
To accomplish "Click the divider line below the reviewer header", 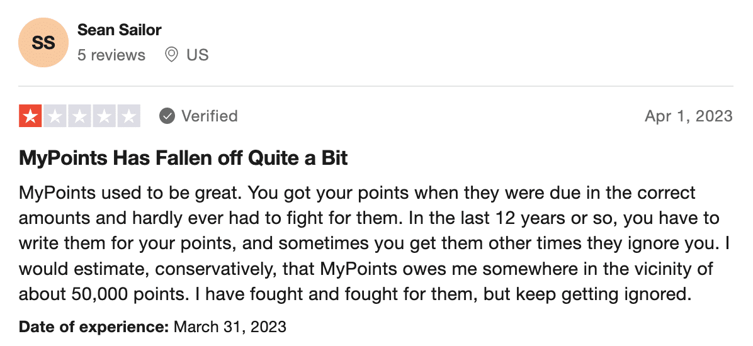I will coord(376,86).
